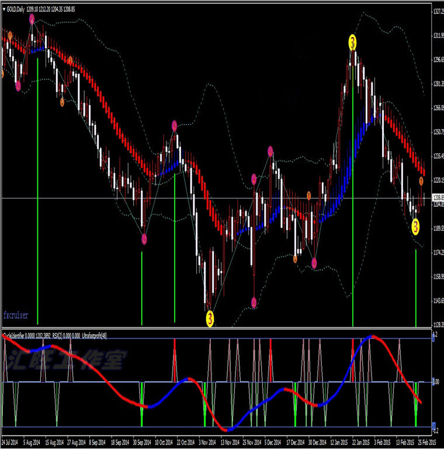Click the orange marker at the far right of the chart
Image resolution: width=444 pixels, height=450 pixels.
421,181
